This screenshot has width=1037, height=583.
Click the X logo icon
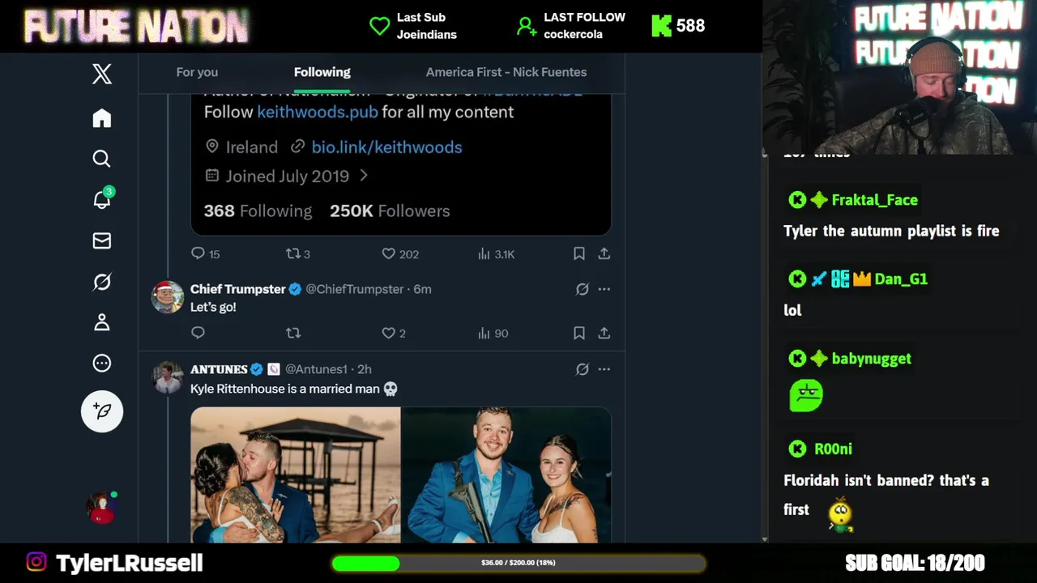(x=101, y=74)
